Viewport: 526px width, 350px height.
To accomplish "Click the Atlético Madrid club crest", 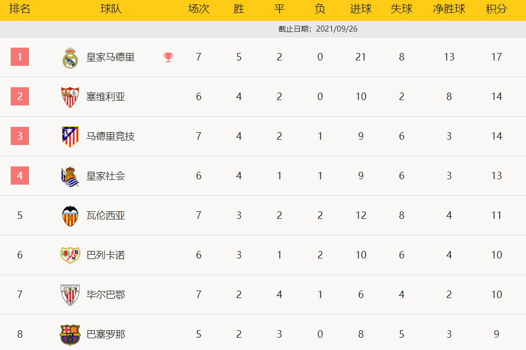I will 70,136.
